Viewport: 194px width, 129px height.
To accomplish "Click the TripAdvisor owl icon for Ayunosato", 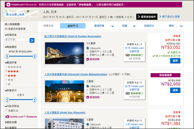I will click(128, 55).
